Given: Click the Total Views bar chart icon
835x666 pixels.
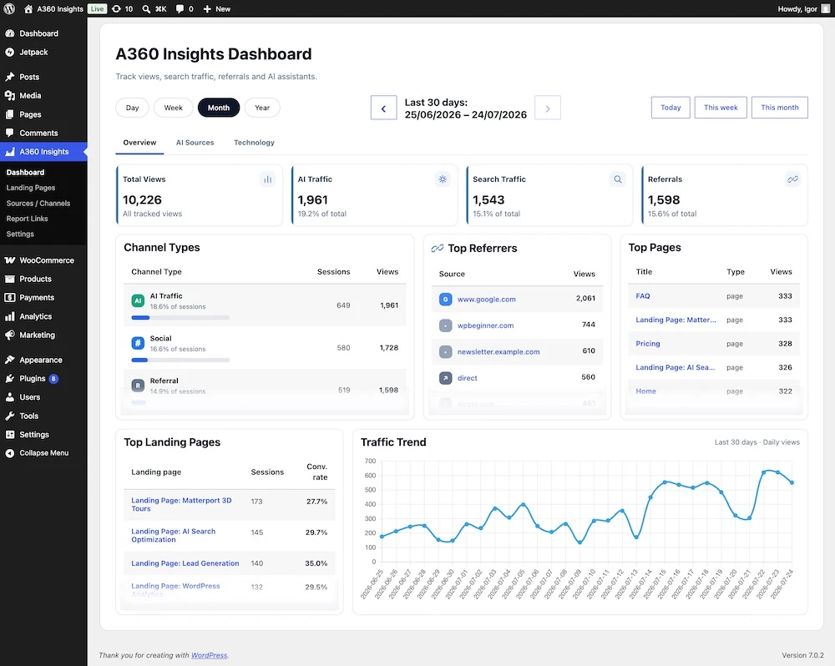Looking at the screenshot, I should click(267, 179).
